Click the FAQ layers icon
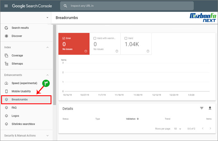Screen dimensions: 218x141 (x=6, y=108)
